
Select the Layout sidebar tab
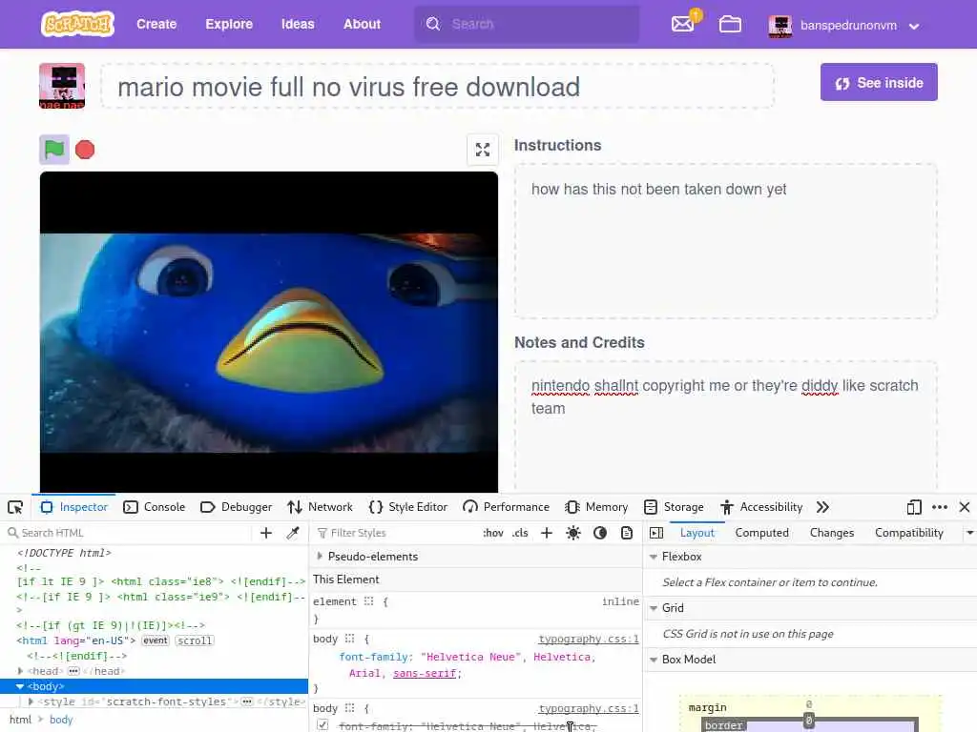[697, 533]
